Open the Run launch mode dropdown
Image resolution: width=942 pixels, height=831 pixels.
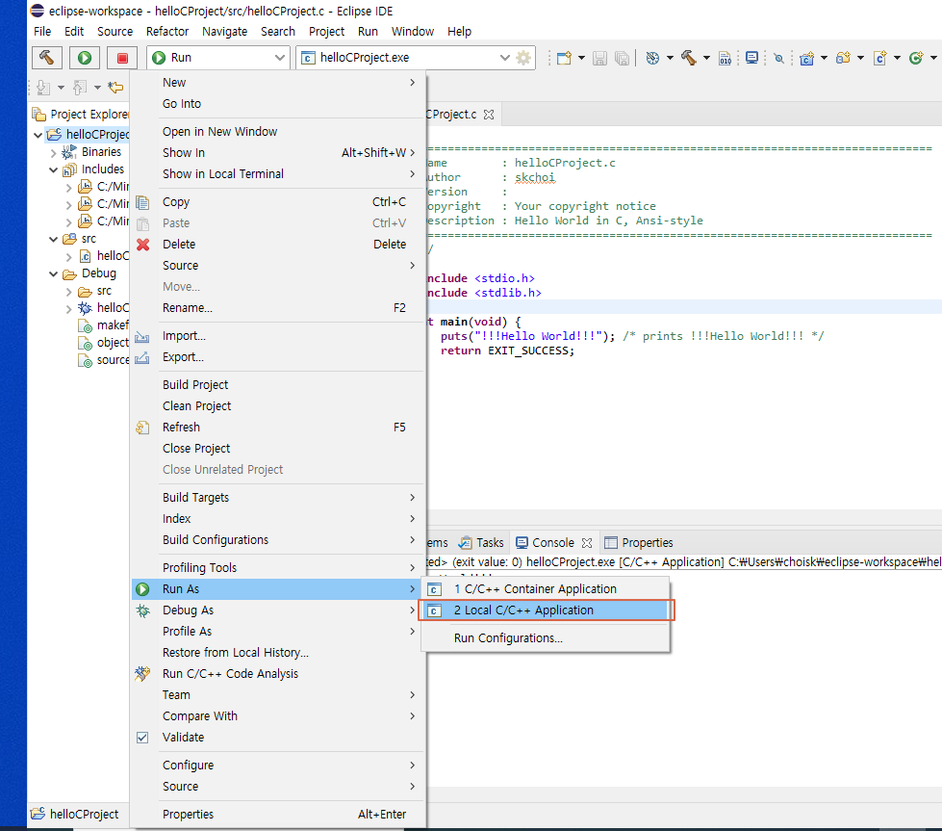(x=218, y=58)
